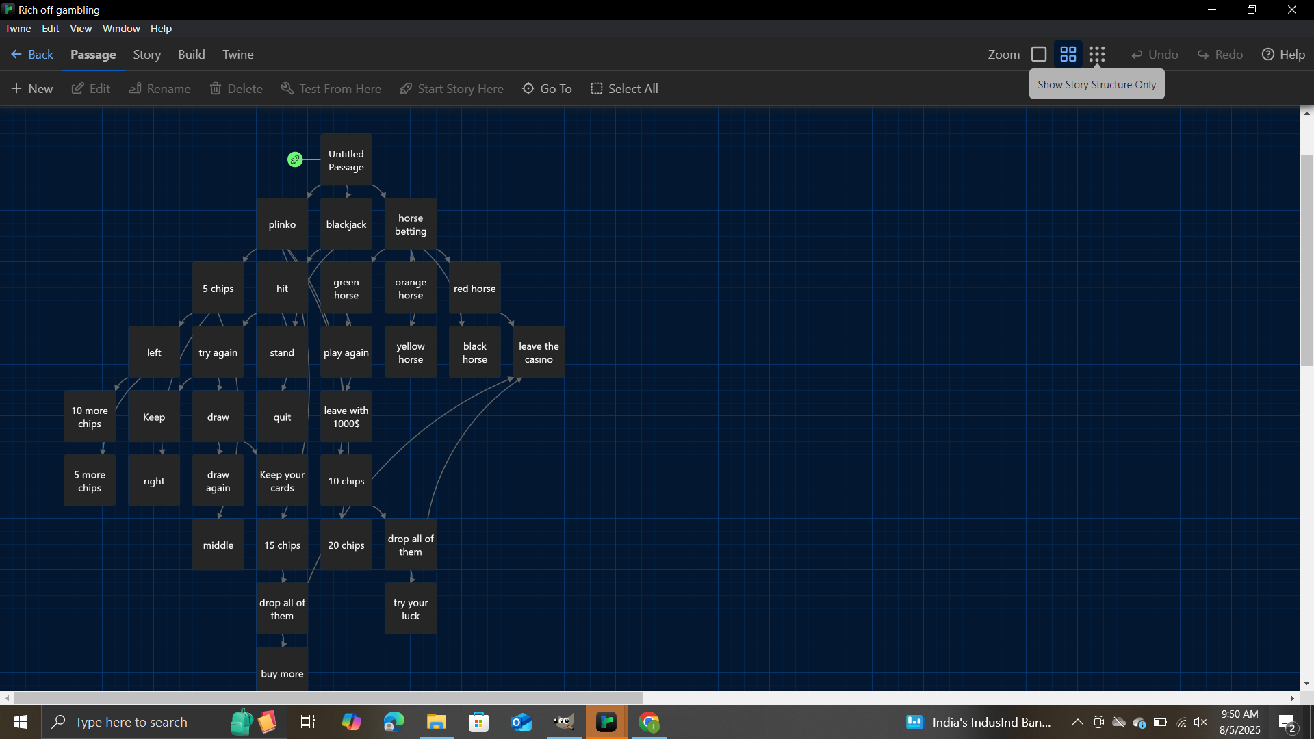
Task: Click the vertical scrollbar thumb
Action: pos(1306,261)
